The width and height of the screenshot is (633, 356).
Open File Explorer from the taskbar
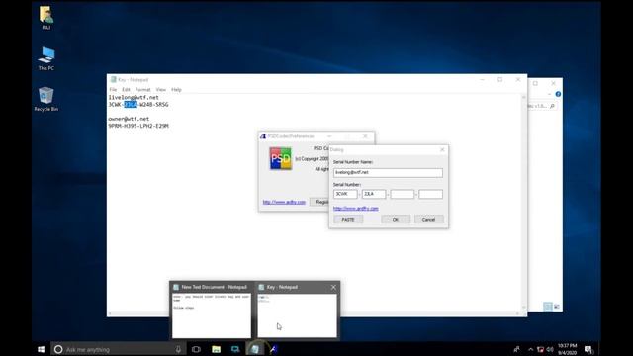point(216,349)
